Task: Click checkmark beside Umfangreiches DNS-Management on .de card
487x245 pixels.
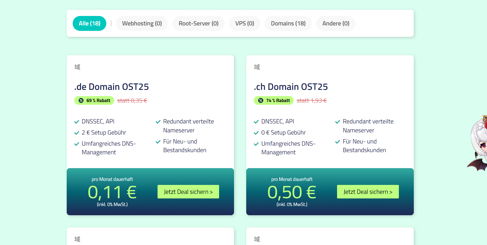Action: pyautogui.click(x=77, y=144)
